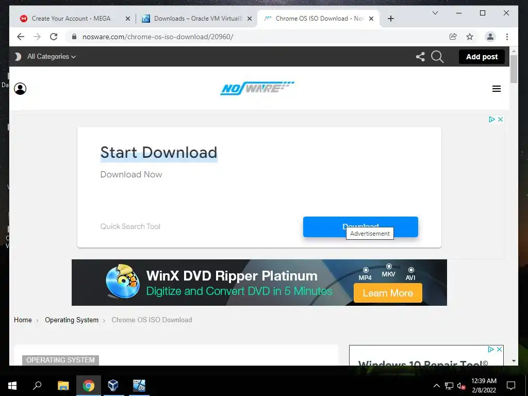Open a new tab with plus button
The image size is (528, 396).
click(x=391, y=19)
